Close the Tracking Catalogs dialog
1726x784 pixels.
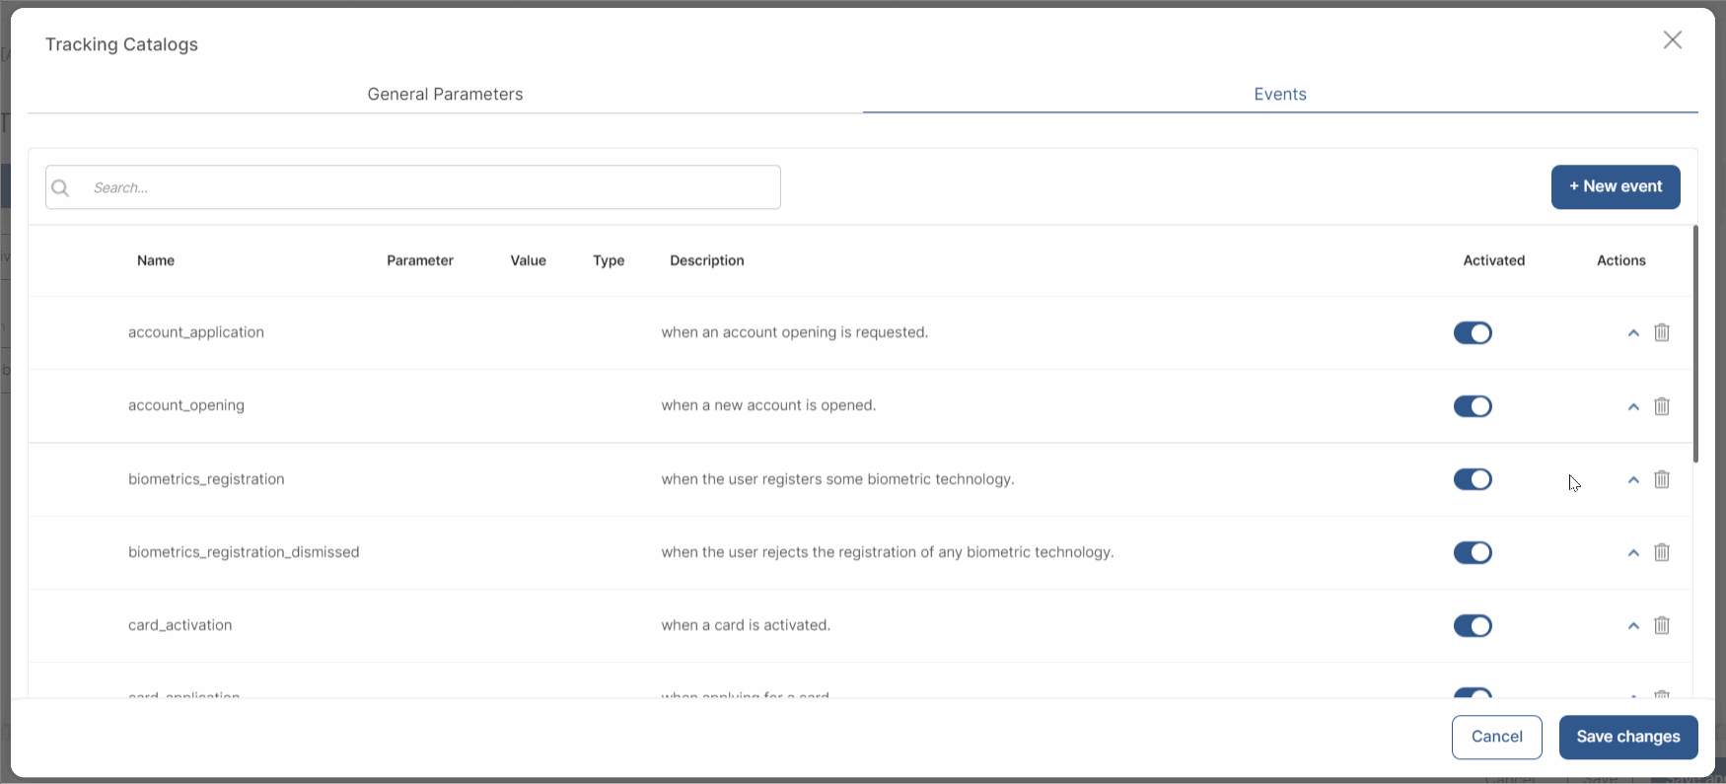click(1673, 39)
